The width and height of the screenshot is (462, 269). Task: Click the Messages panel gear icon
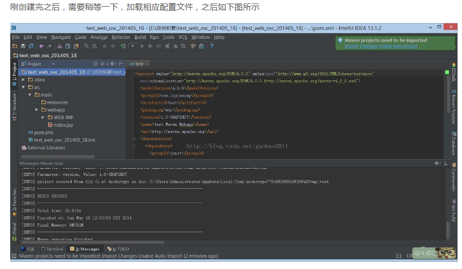pyautogui.click(x=437, y=163)
